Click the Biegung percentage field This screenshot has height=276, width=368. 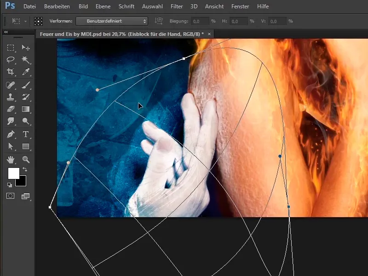pyautogui.click(x=200, y=21)
